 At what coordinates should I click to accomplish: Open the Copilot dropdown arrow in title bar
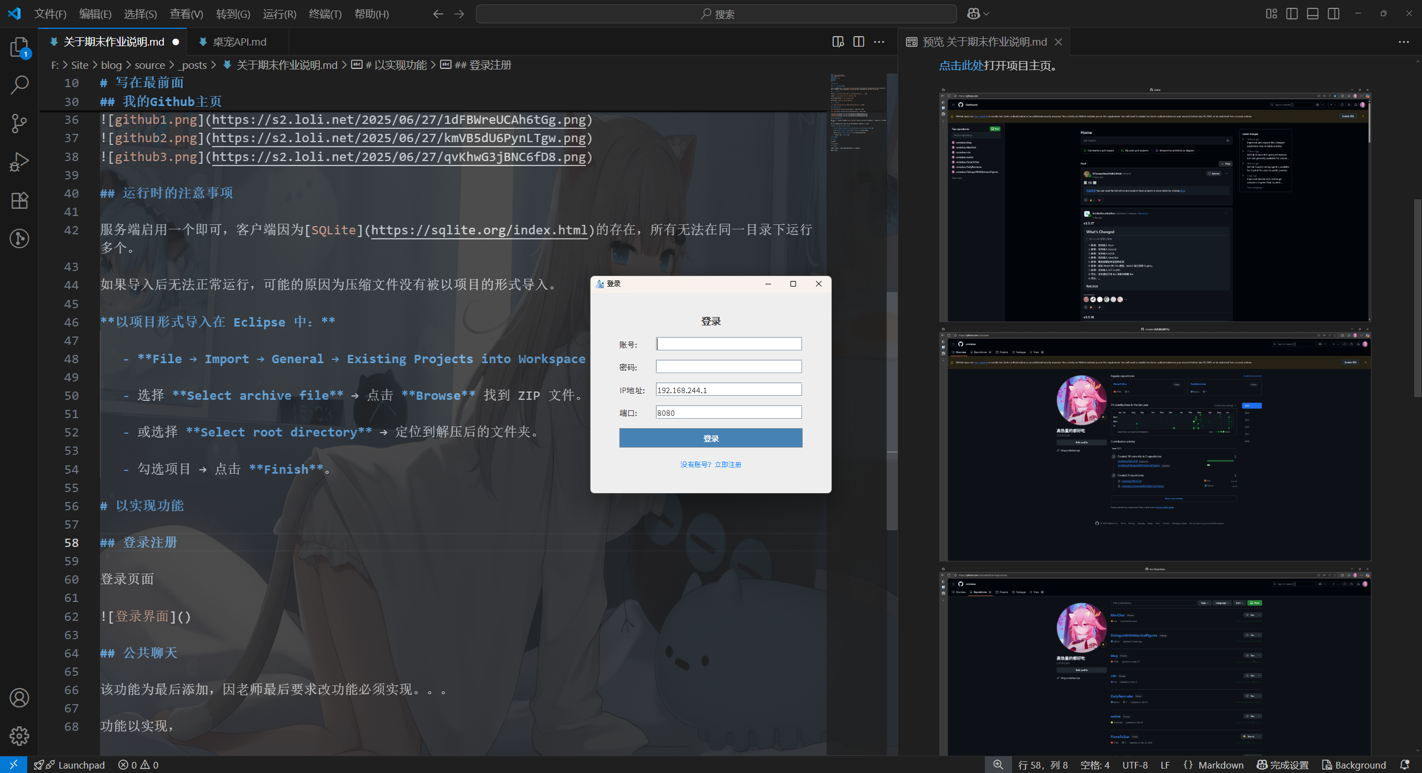coord(987,14)
